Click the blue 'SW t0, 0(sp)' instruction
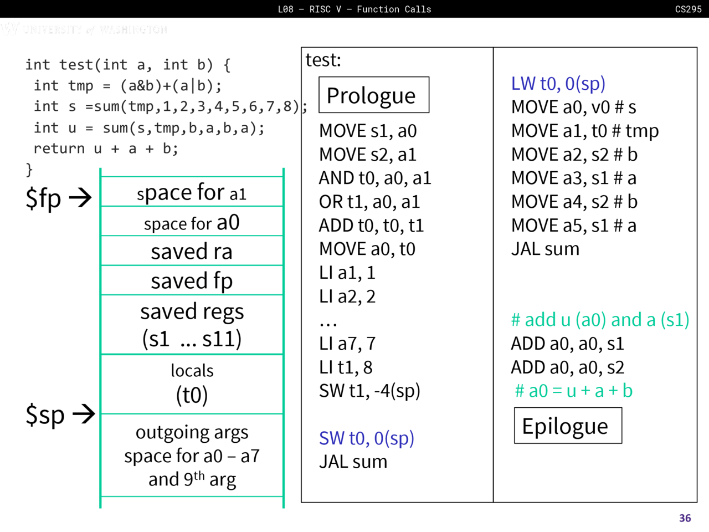709x532 pixels. point(367,438)
